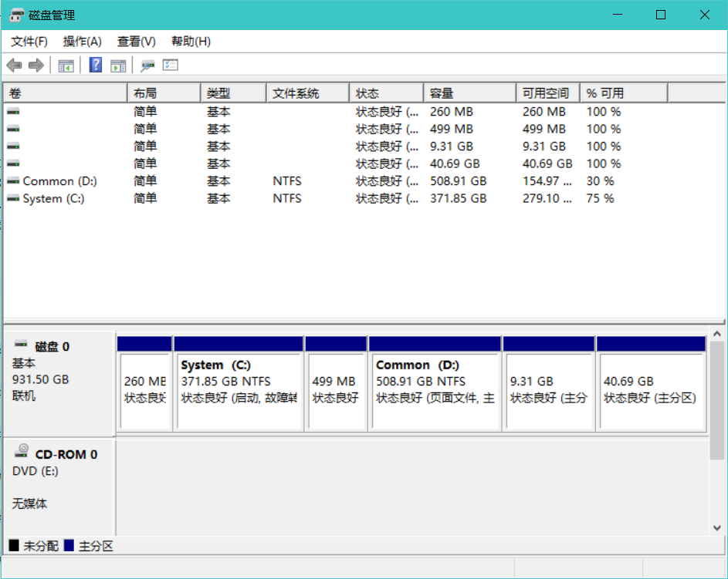Image resolution: width=728 pixels, height=579 pixels.
Task: Select the volume icon of the 40.69 GB row
Action: click(x=13, y=163)
